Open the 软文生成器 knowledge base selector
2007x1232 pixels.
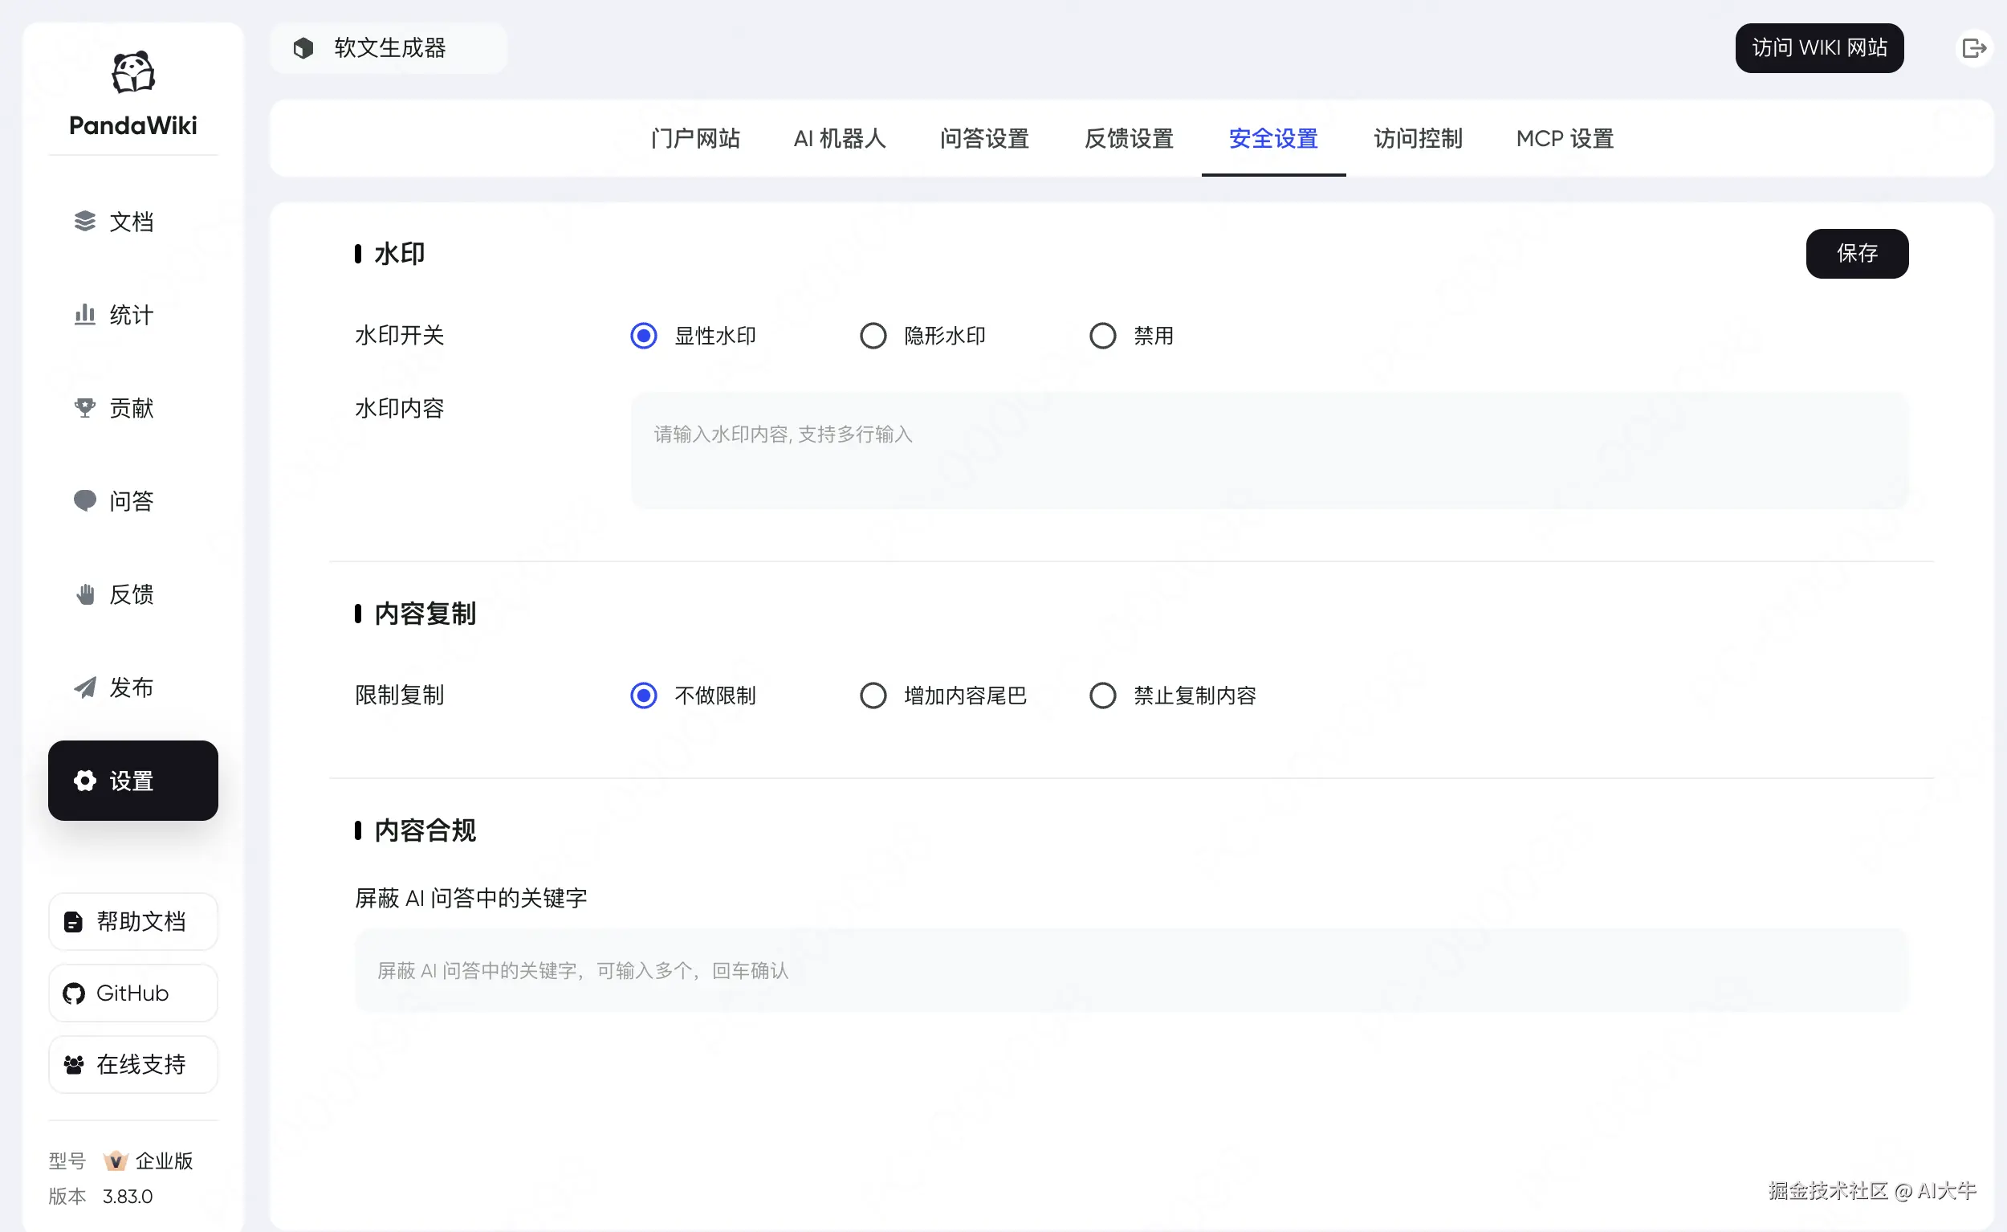(x=389, y=48)
